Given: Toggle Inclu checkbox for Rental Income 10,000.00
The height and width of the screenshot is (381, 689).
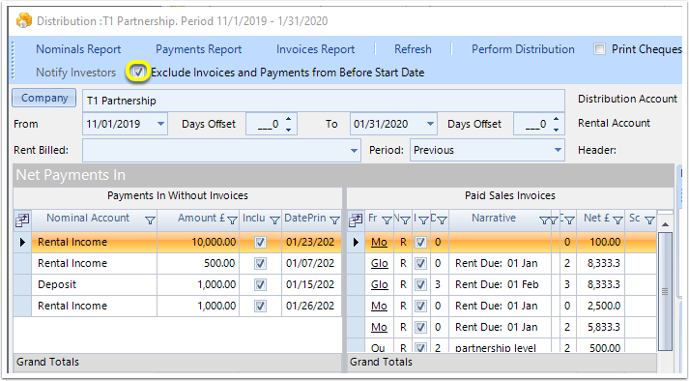Looking at the screenshot, I should (x=260, y=242).
